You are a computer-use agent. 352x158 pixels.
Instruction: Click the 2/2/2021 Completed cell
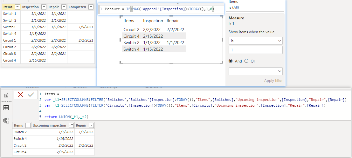coord(81,40)
